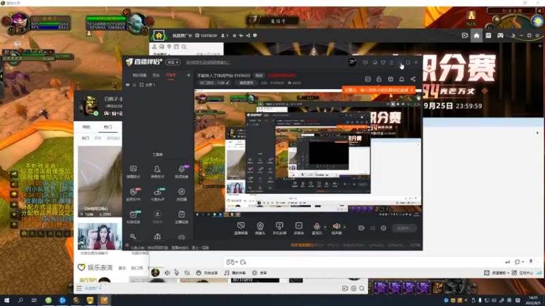Viewport: 545px width, 306px height.
Task: Edit the room title with the 修改 button
Action: [259, 75]
